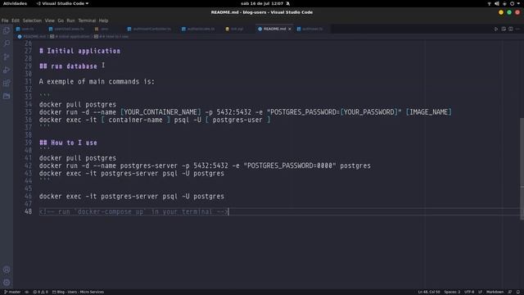Click the Markdown language mode selector
This screenshot has width=524, height=295.
pyautogui.click(x=495, y=292)
